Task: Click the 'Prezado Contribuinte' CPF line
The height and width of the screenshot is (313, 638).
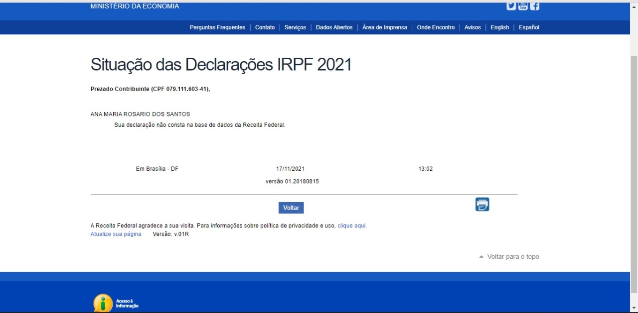Action: [151, 89]
